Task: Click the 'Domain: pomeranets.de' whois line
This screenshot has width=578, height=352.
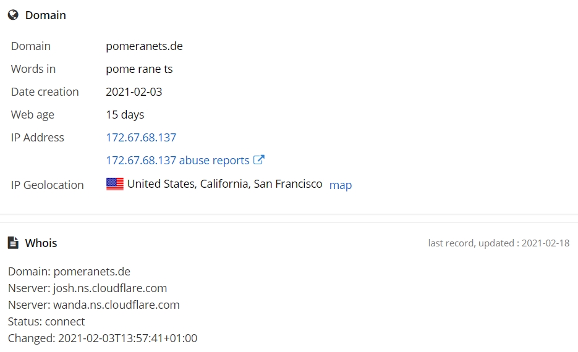Action: click(x=69, y=271)
